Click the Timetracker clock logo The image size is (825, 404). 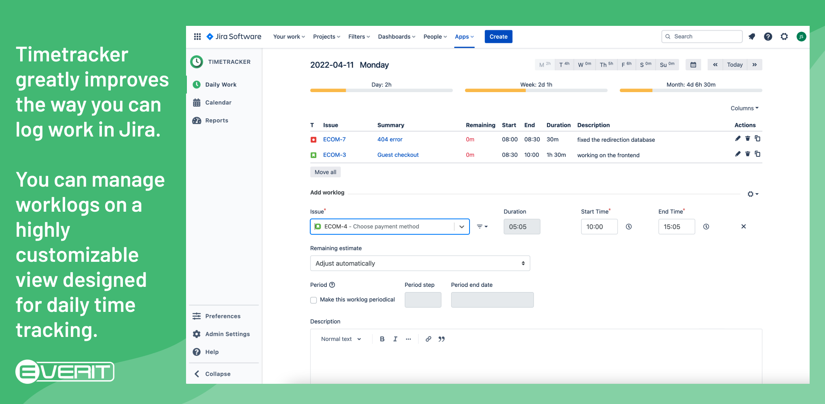(197, 62)
